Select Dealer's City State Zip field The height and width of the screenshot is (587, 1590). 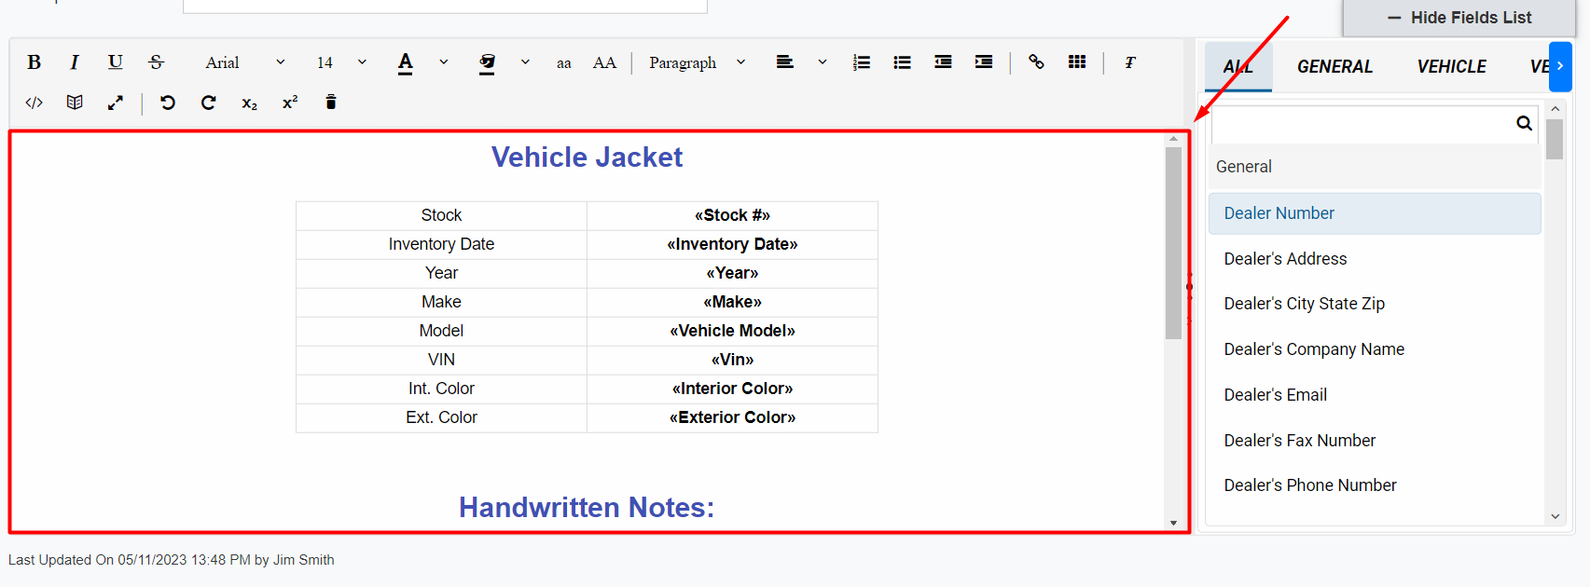pyautogui.click(x=1375, y=304)
